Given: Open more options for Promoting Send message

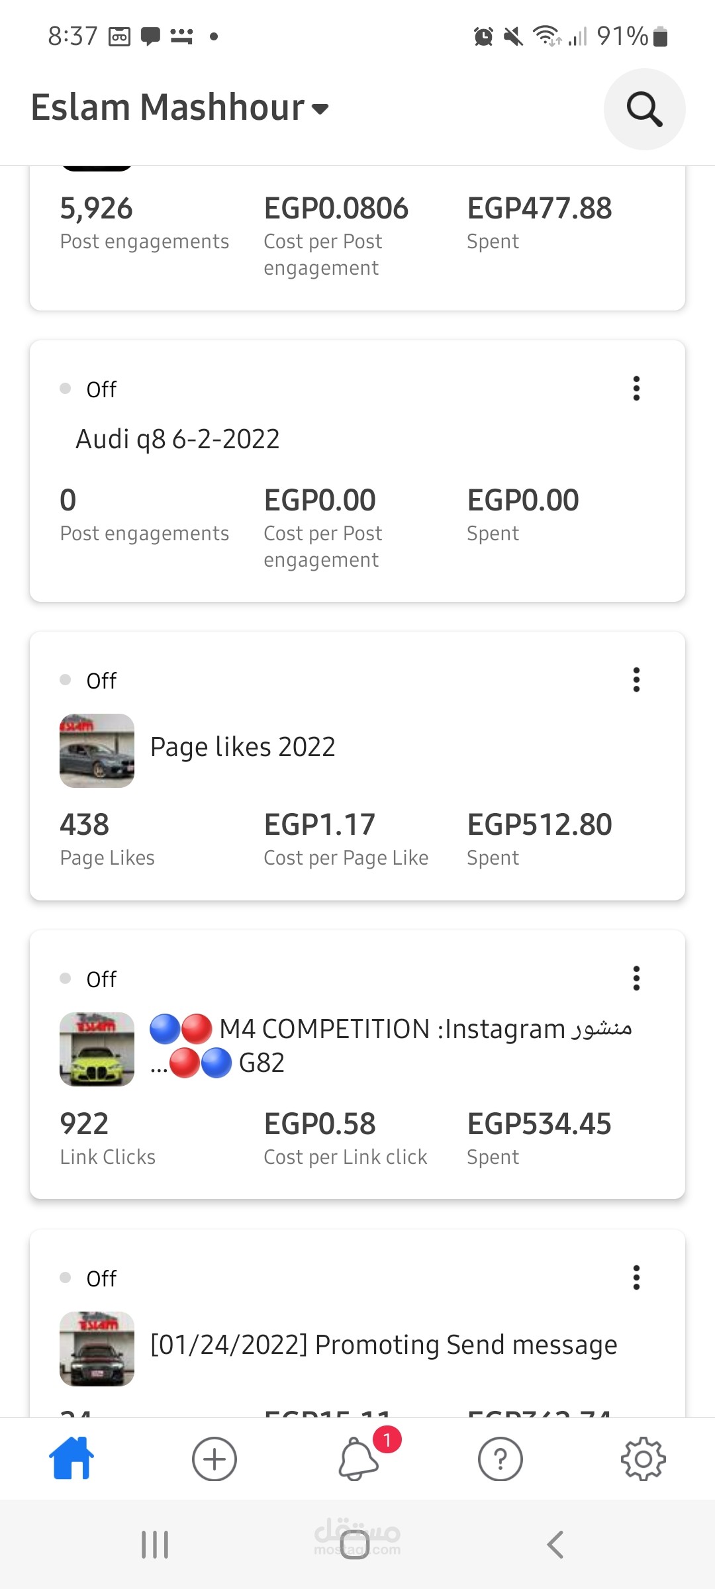Looking at the screenshot, I should click(636, 1278).
